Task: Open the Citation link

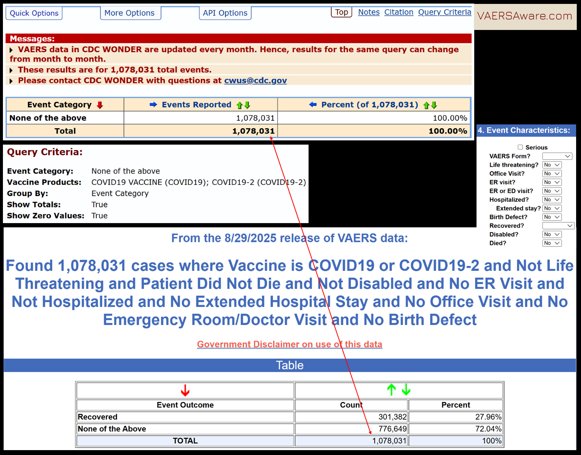Action: coord(399,12)
